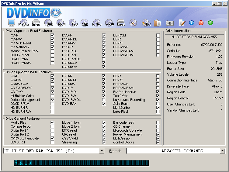Open the Drive info toolbar icon
This screenshot has width=229, height=172.
click(x=36, y=23)
